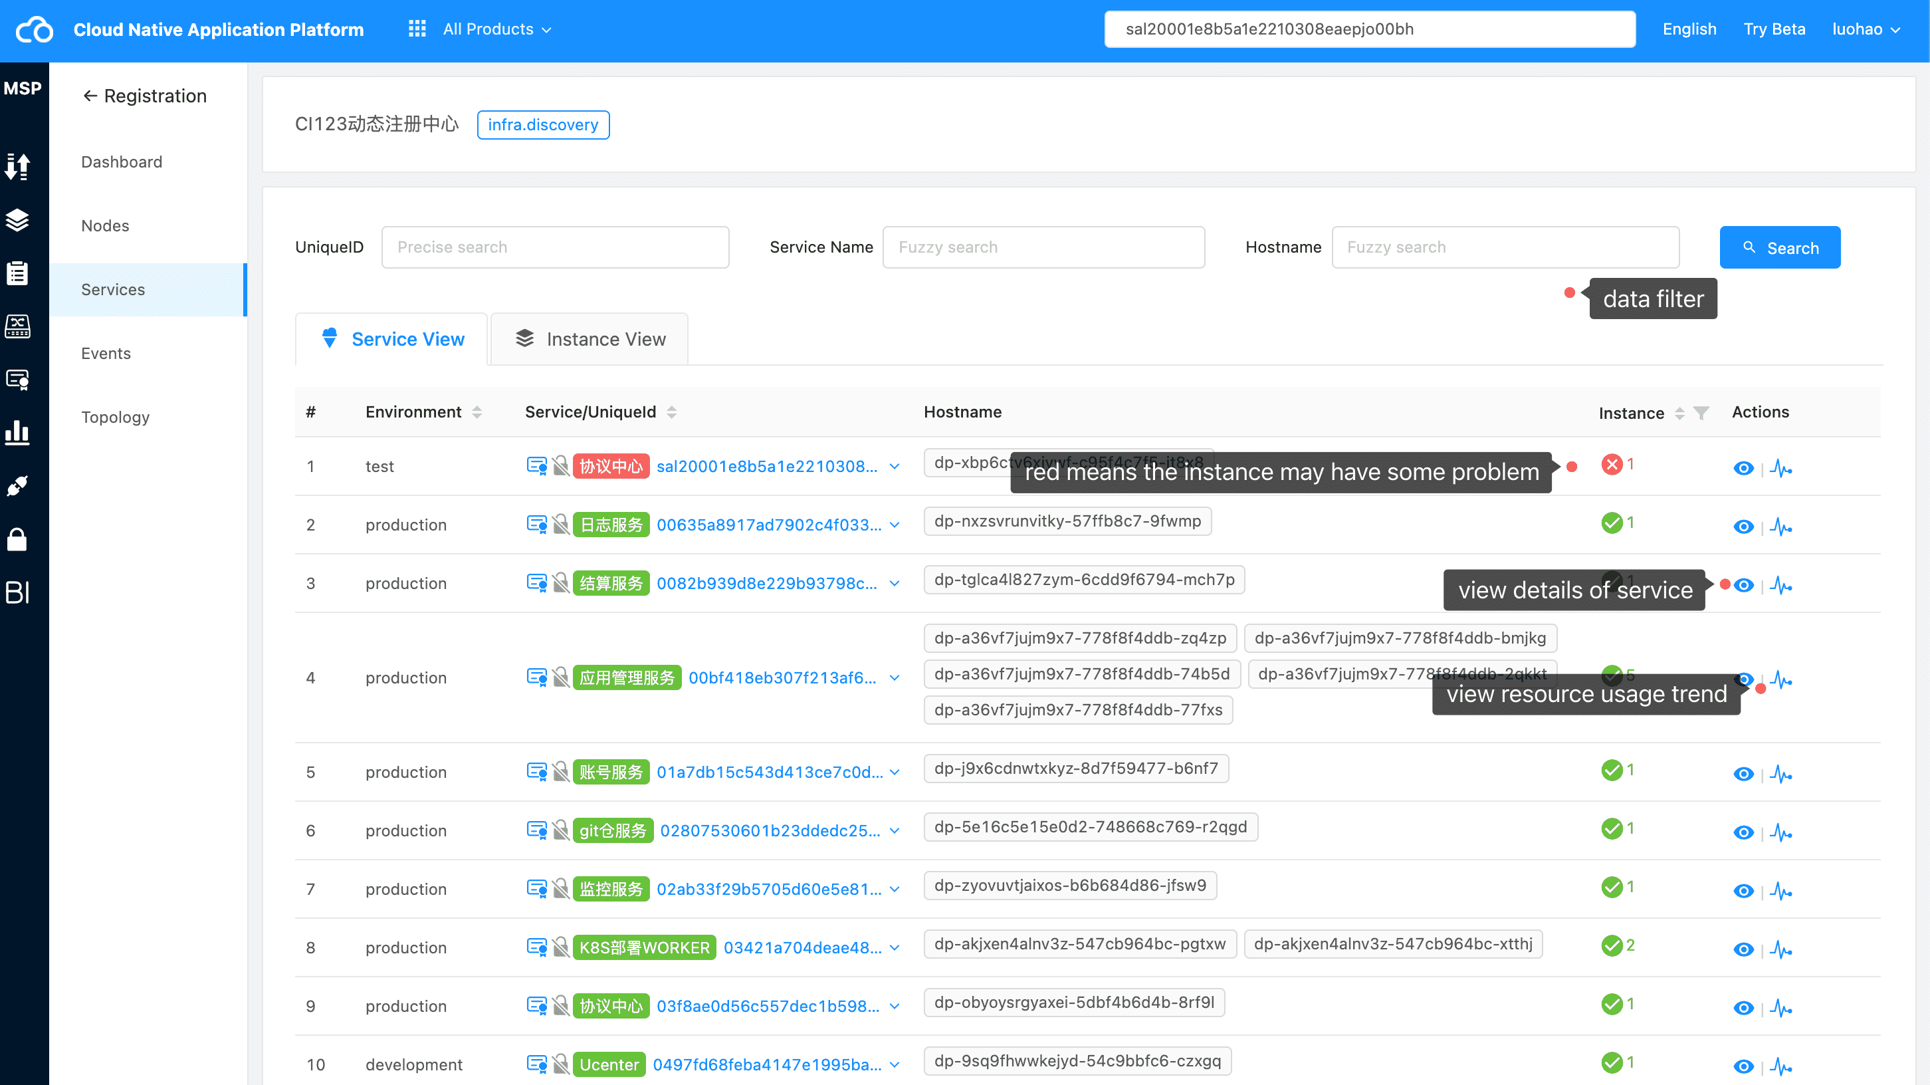Expand the All Products dropdown
This screenshot has height=1085, width=1930.
tap(498, 29)
